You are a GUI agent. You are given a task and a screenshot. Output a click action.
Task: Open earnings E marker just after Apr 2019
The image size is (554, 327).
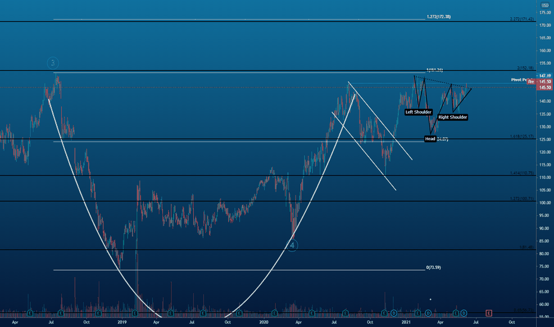point(171,313)
